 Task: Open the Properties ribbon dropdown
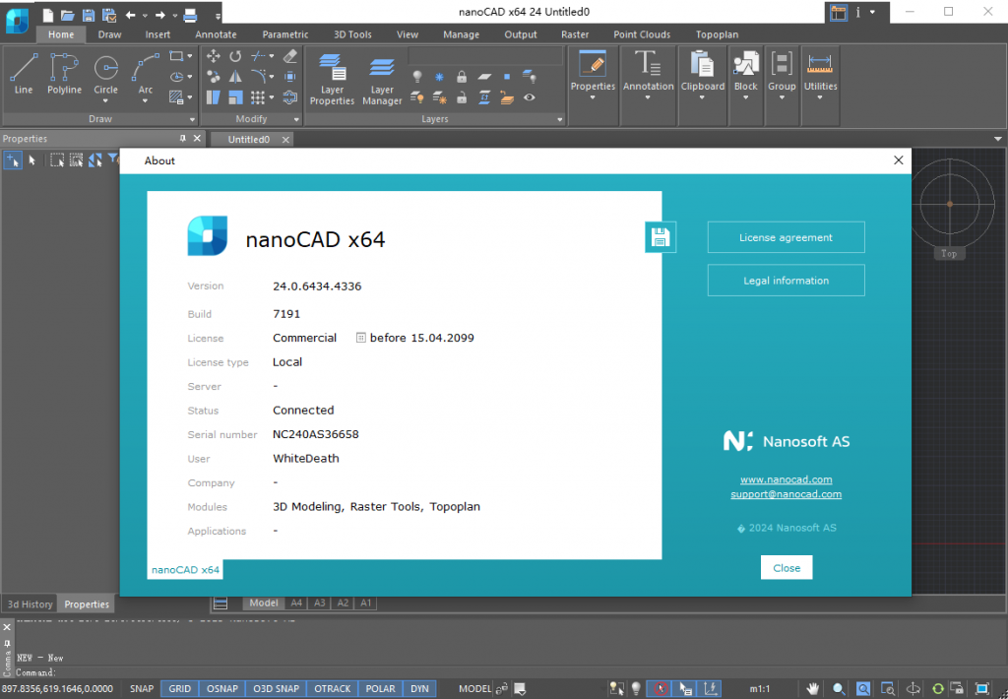click(593, 97)
